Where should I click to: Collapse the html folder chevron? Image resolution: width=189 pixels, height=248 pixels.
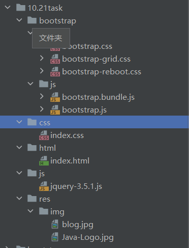tap(19, 147)
